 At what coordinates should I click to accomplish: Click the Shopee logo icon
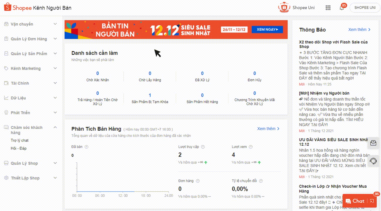tap(8, 7)
